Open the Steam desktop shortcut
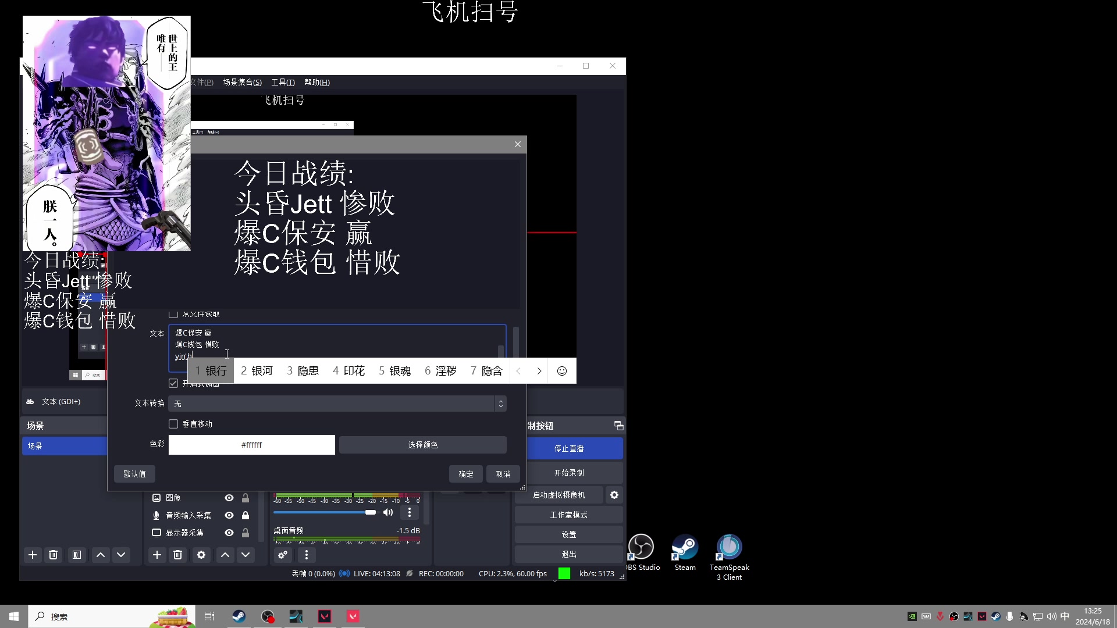Screen dimensions: 1117x628 pyautogui.click(x=685, y=553)
